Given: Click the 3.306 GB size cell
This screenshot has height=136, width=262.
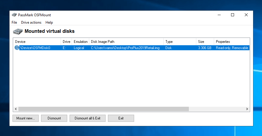Looking at the screenshot, I should 205,48.
